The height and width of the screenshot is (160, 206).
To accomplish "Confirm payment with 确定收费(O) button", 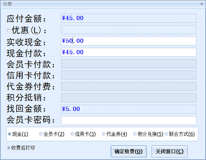I will [129, 151].
